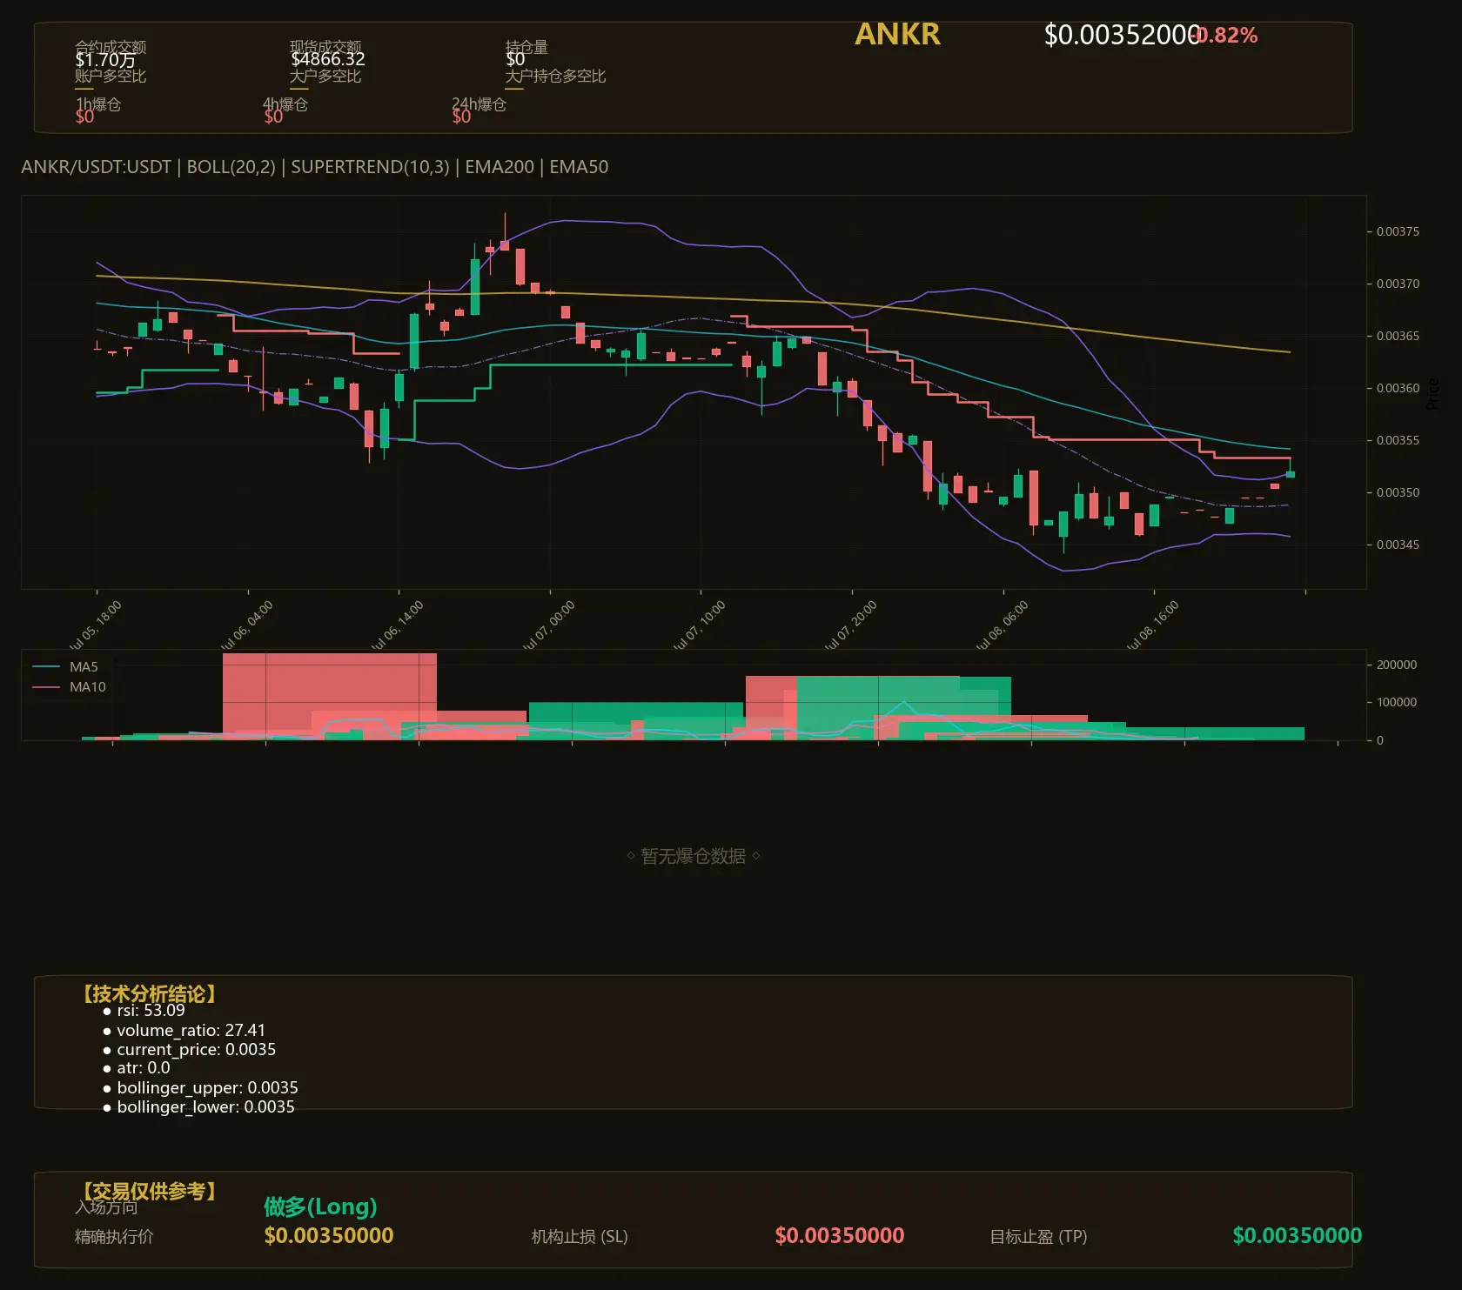Select the 大户持仓多空比 label
Image resolution: width=1462 pixels, height=1290 pixels.
coord(555,76)
